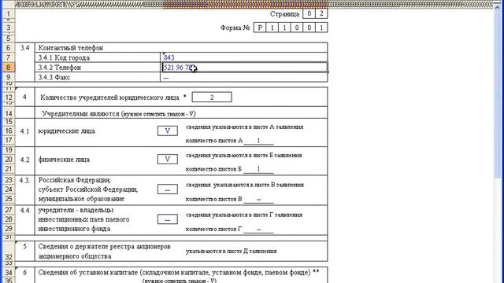
Task: Select the city code cell containing 843
Action: point(243,57)
